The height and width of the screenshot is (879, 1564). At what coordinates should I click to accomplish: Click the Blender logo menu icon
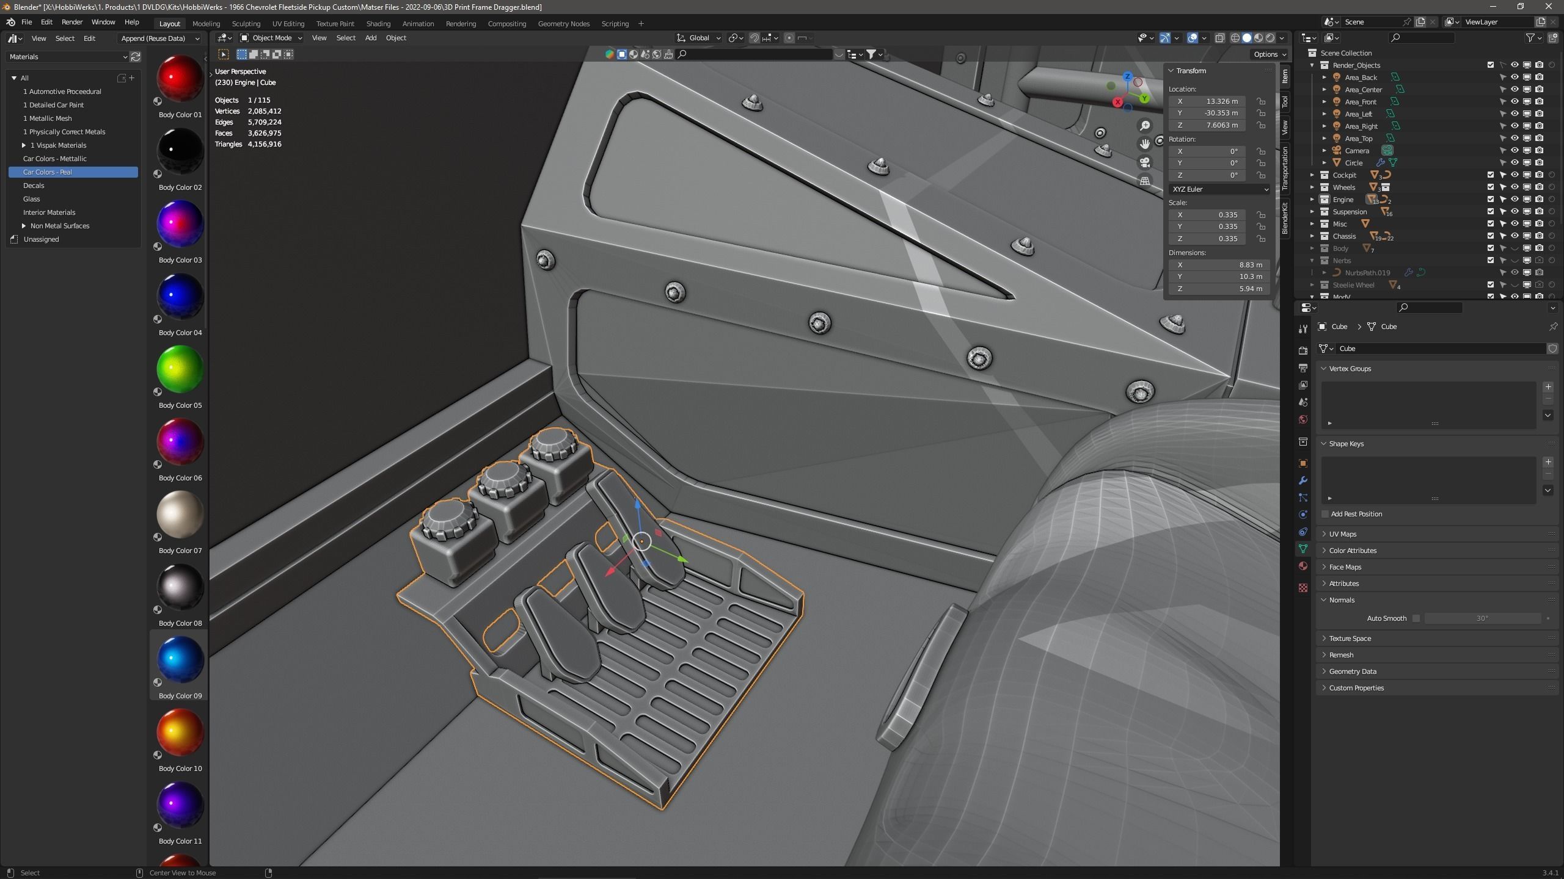10,22
